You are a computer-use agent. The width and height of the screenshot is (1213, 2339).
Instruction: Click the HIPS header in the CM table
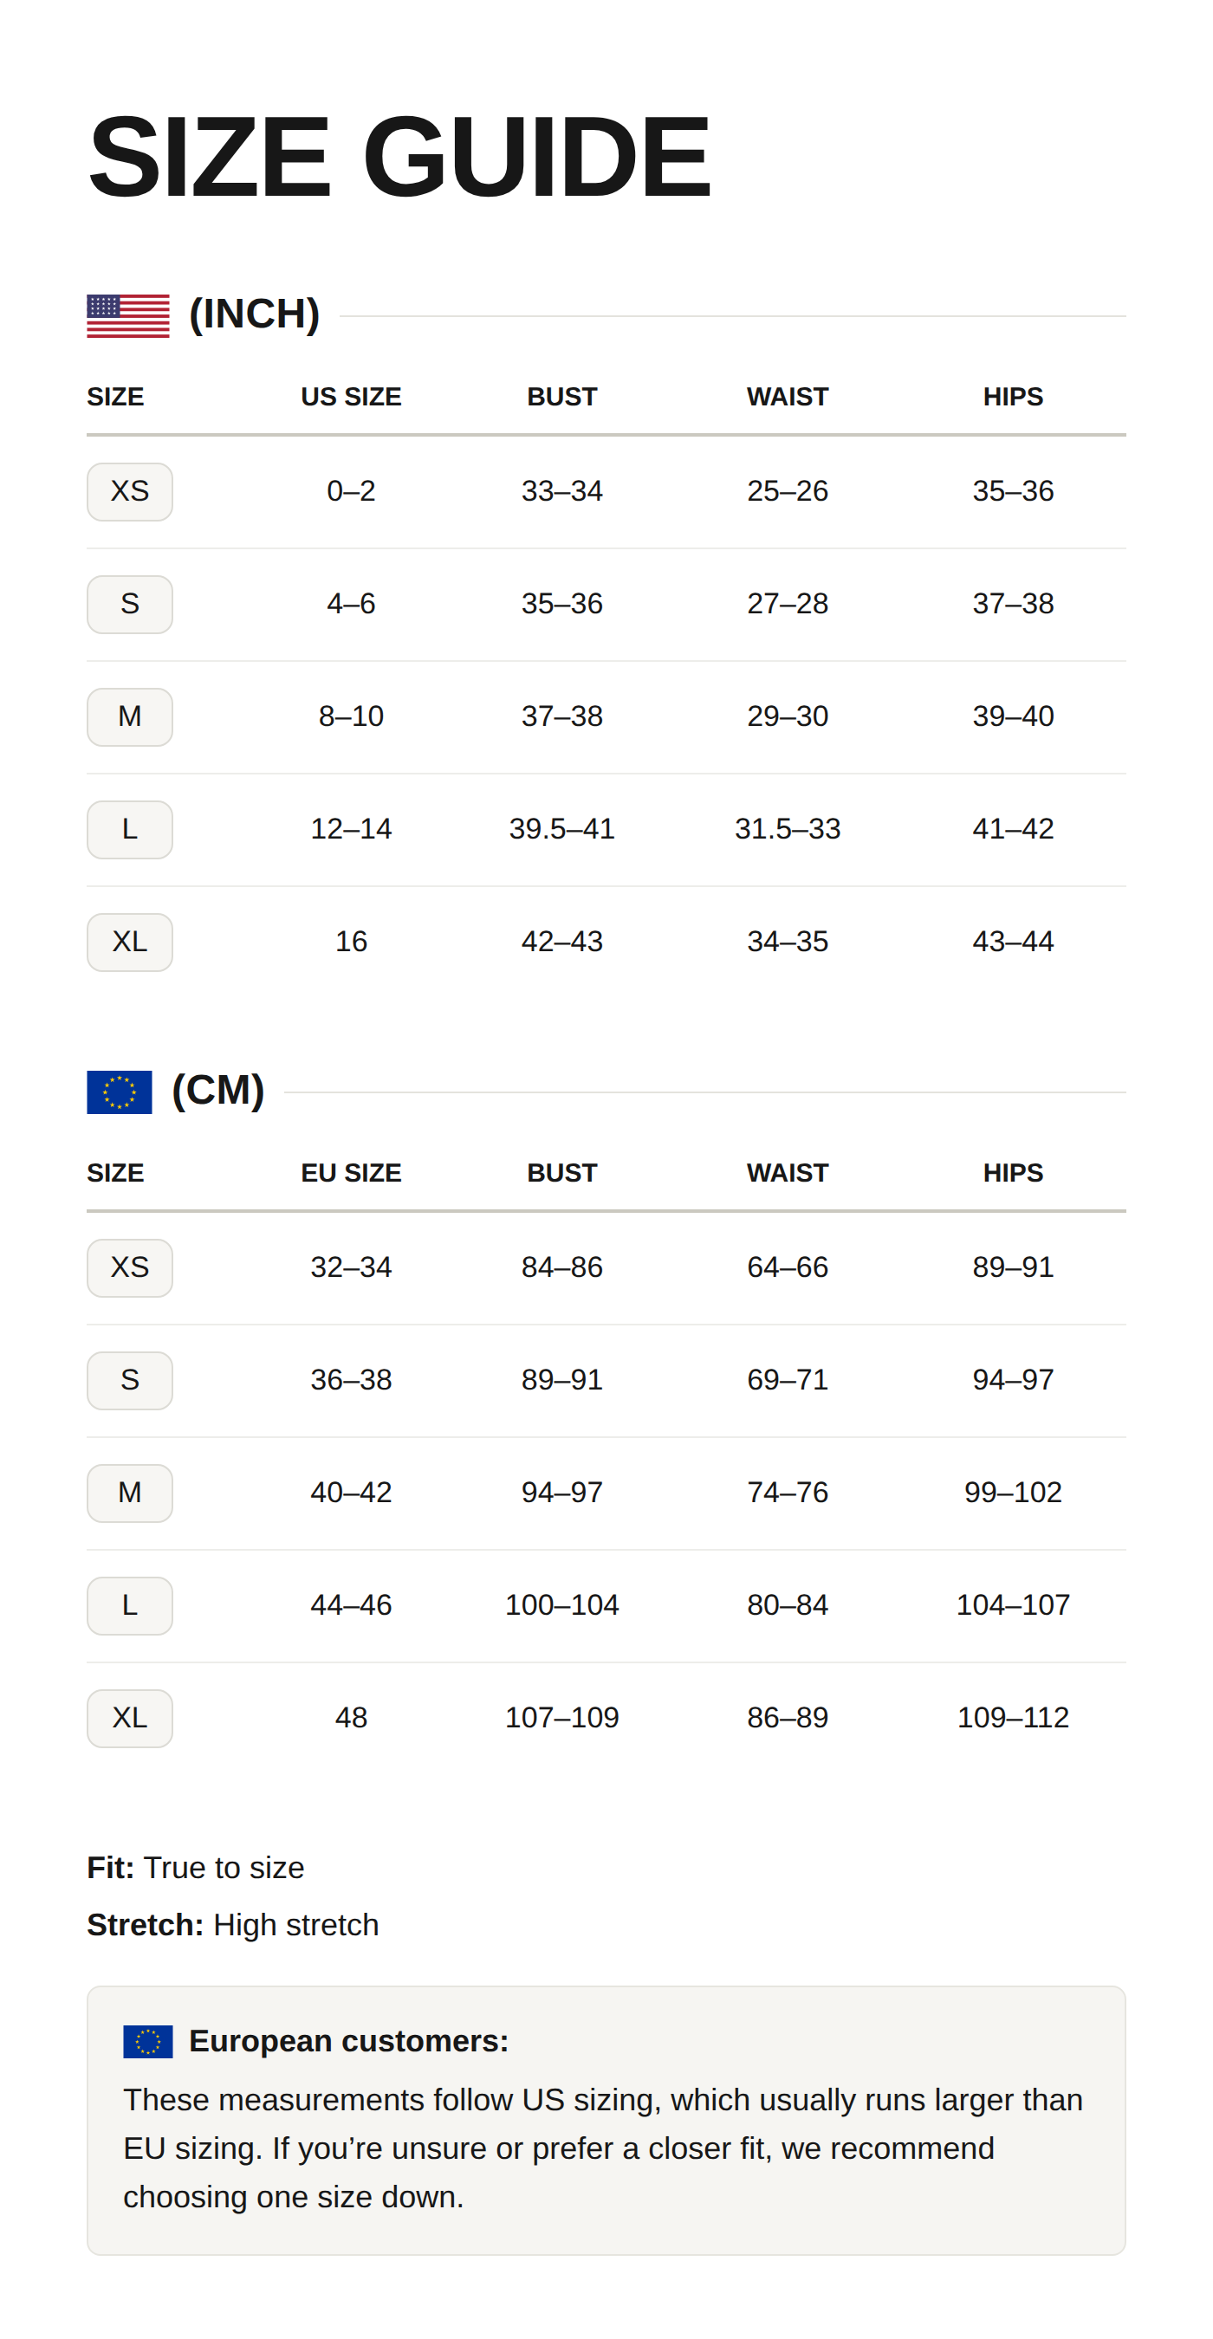pos(1013,1173)
